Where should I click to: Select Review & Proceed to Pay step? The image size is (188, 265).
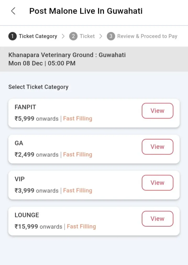(147, 36)
